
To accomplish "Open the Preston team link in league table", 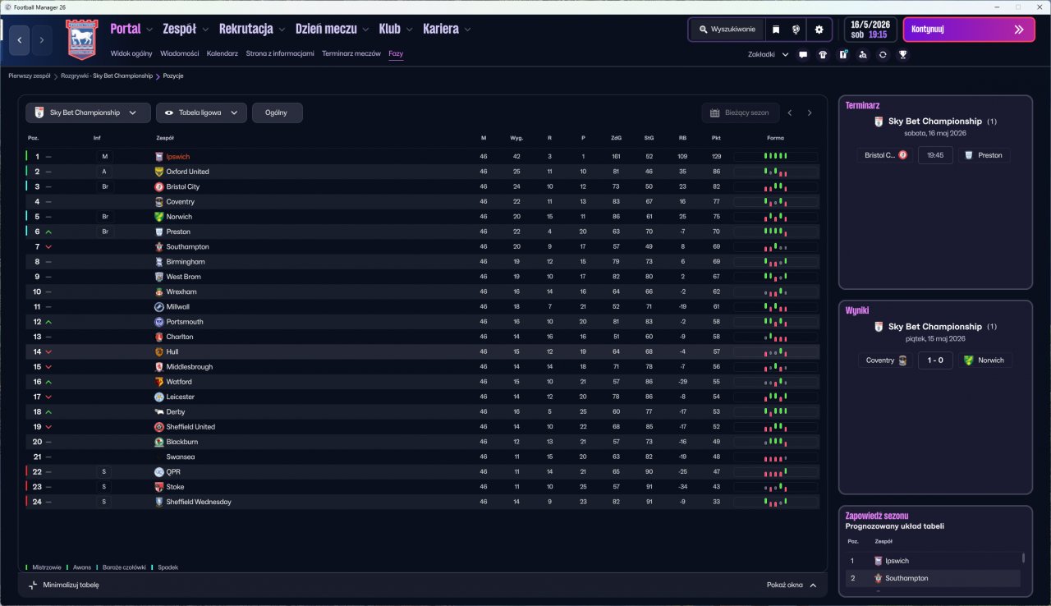I will [x=178, y=232].
